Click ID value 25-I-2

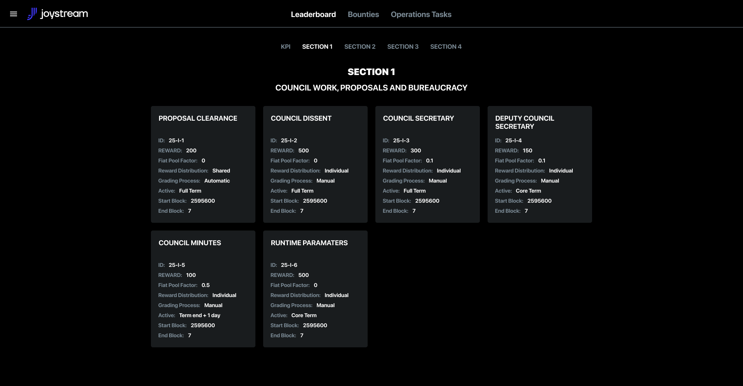(289, 140)
